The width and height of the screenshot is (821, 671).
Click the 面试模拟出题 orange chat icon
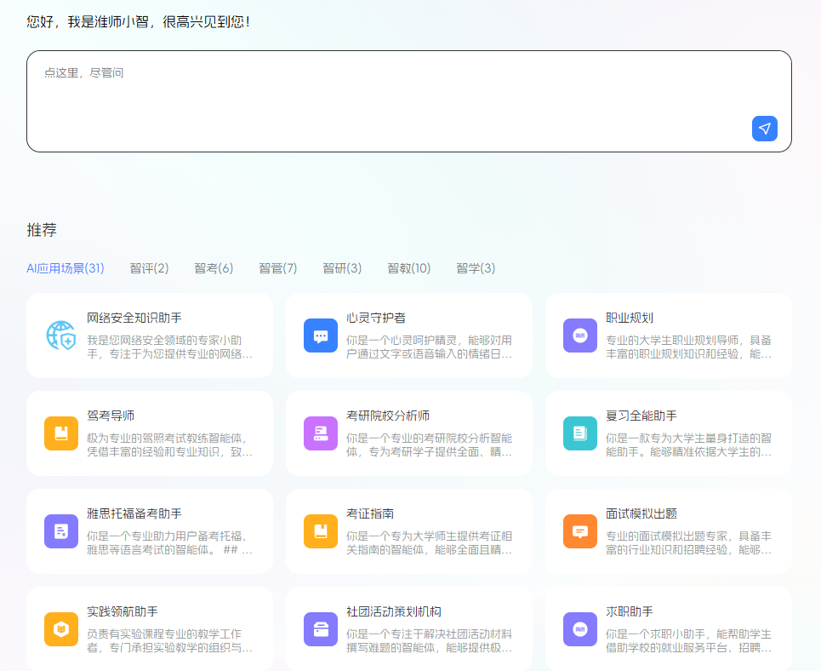point(579,531)
